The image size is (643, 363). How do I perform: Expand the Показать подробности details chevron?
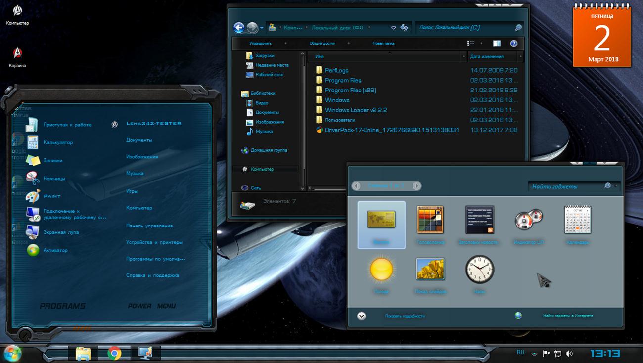click(362, 316)
